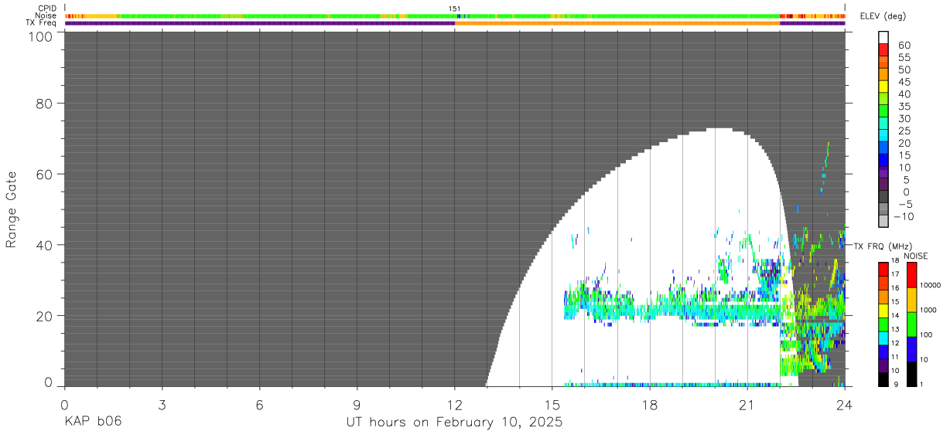This screenshot has width=950, height=438.
Task: Click the '21' UT hour tick label
Action: [x=747, y=405]
